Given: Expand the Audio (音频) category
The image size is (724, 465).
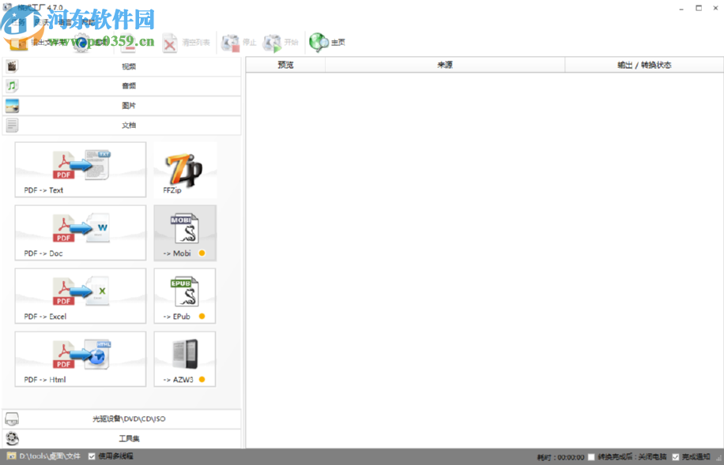Looking at the screenshot, I should click(122, 86).
